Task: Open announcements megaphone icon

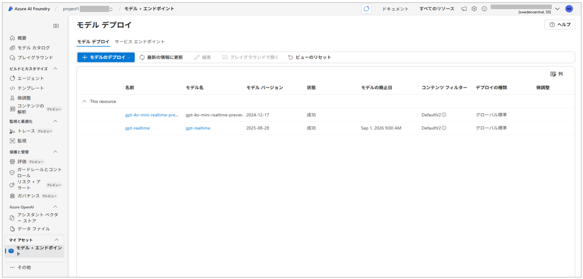Action: pos(464,9)
